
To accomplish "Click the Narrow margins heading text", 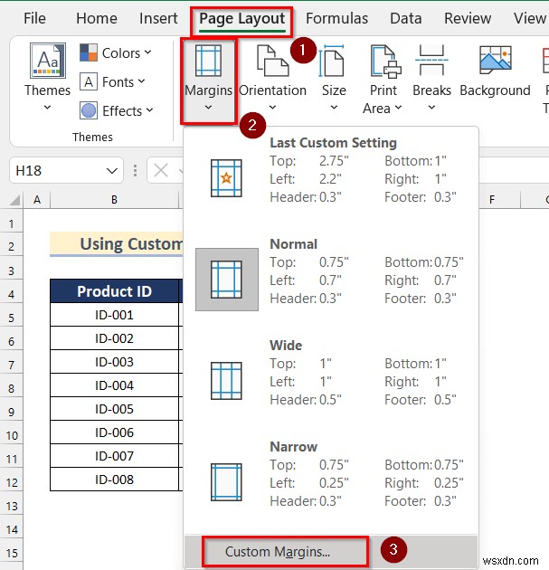I will (294, 447).
